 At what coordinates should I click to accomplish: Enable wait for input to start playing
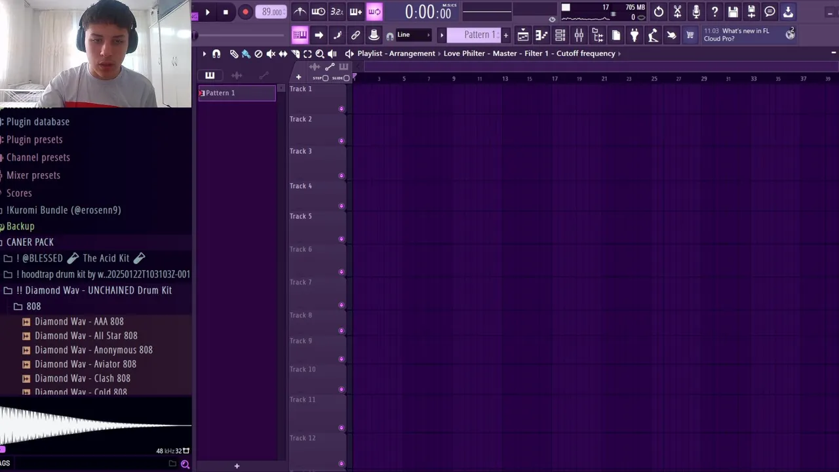[318, 12]
